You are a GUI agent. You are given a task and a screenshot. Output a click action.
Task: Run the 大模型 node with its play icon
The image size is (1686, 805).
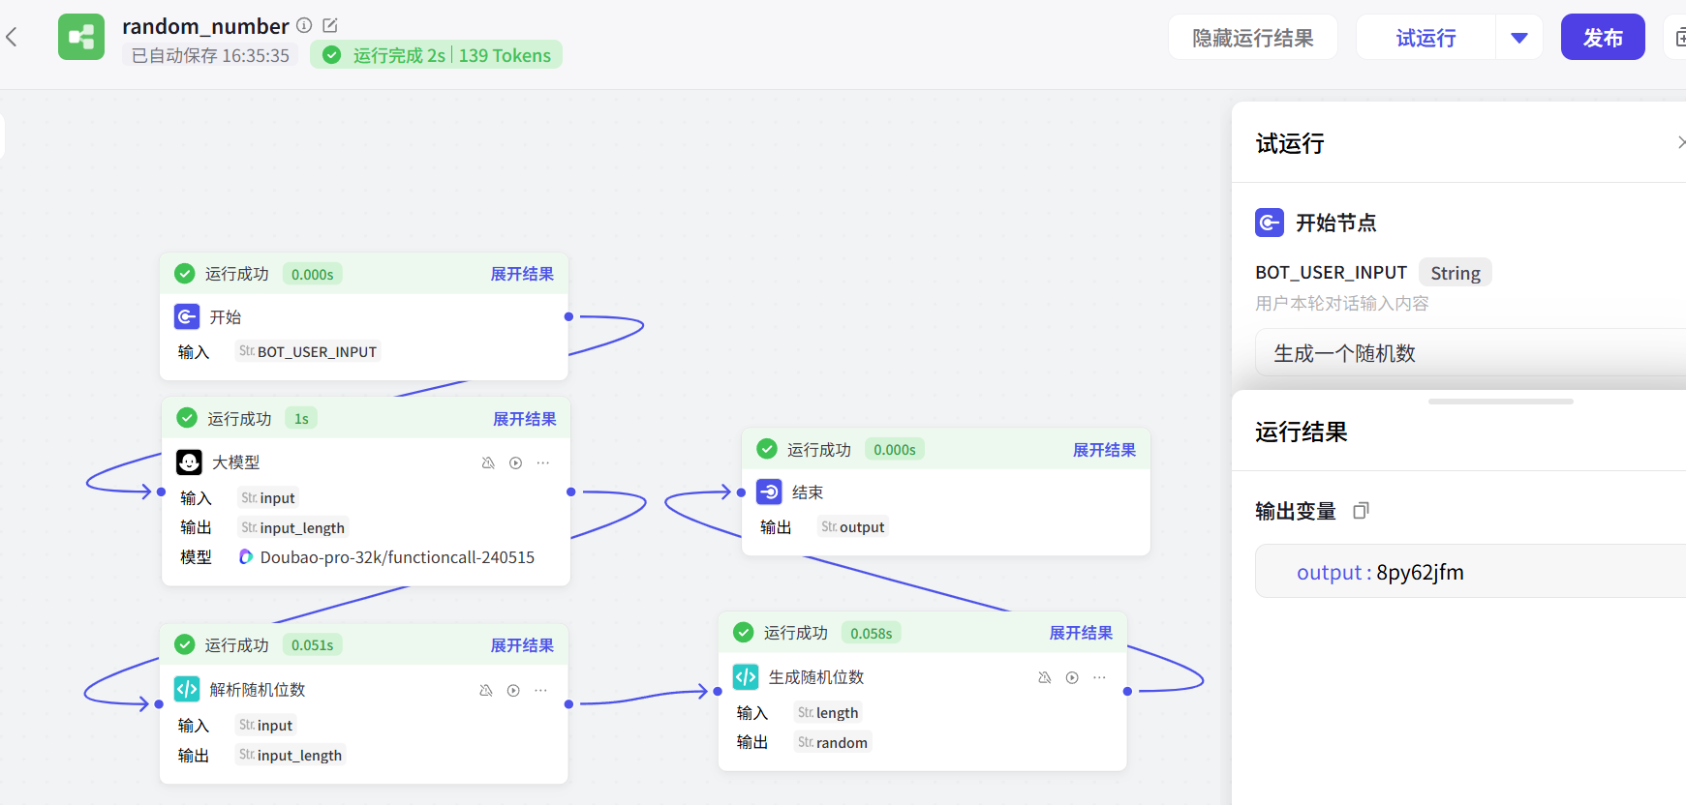tap(516, 462)
